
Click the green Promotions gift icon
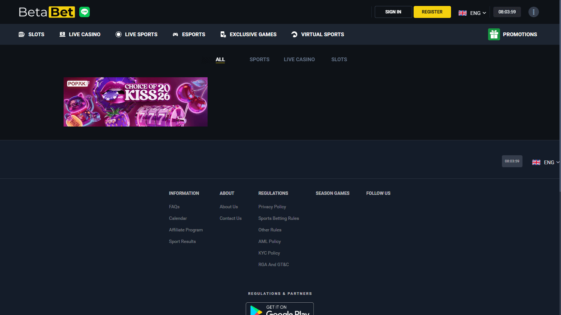coord(494,34)
